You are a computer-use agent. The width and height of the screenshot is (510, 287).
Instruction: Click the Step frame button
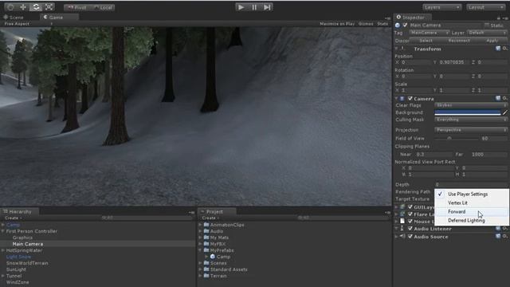[x=267, y=7]
